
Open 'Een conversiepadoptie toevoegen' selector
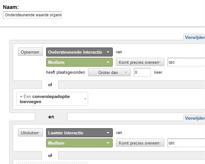(52, 99)
